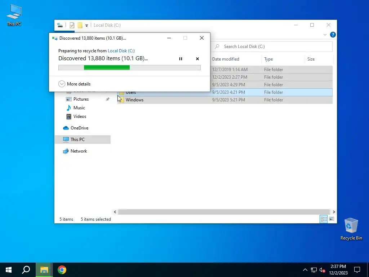Open the Windows Start menu

click(9, 270)
